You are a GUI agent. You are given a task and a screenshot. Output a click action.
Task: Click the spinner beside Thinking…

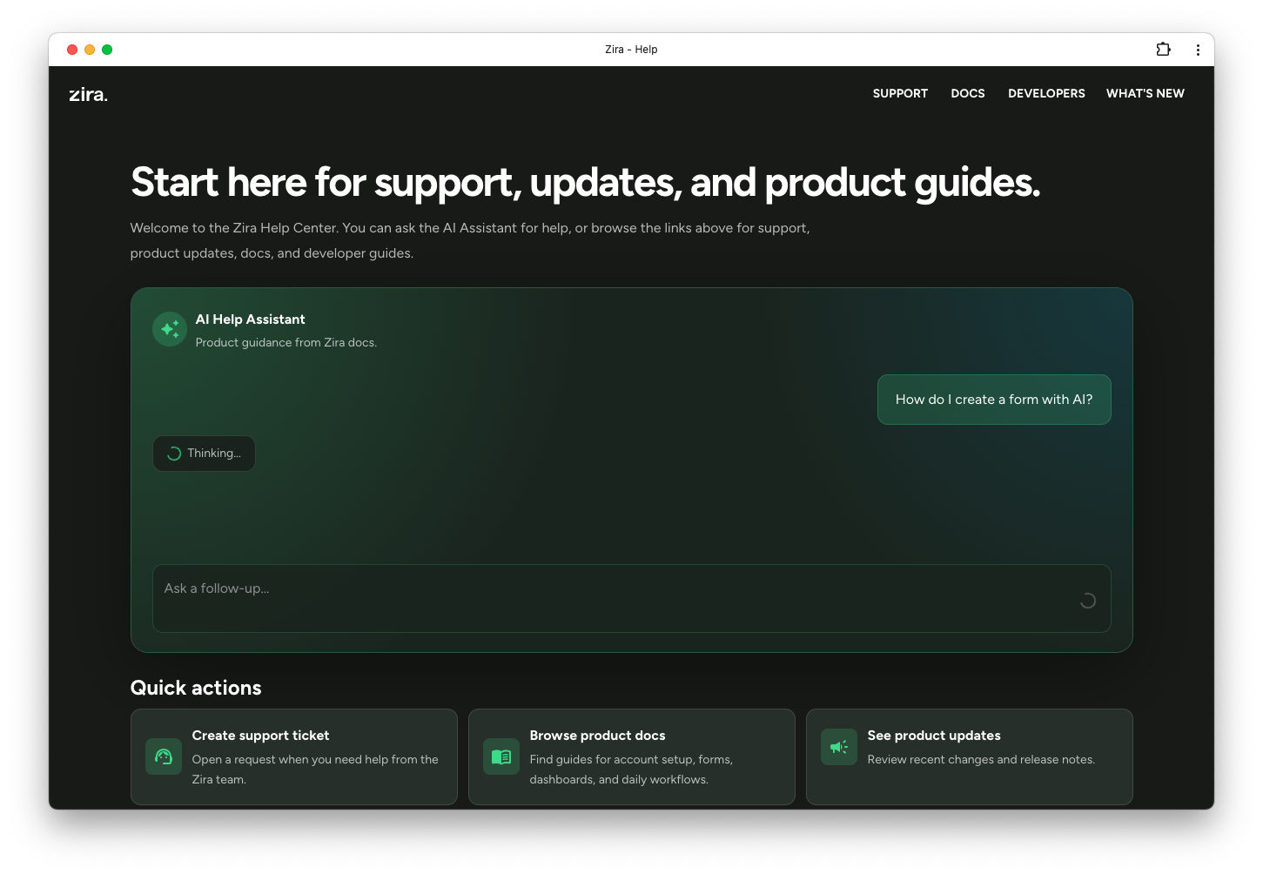point(174,454)
